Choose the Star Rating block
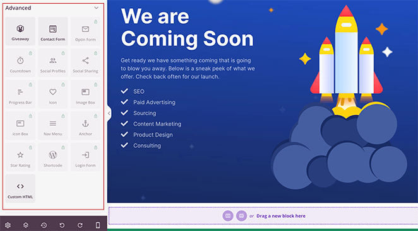The image size is (418, 231). click(x=20, y=157)
